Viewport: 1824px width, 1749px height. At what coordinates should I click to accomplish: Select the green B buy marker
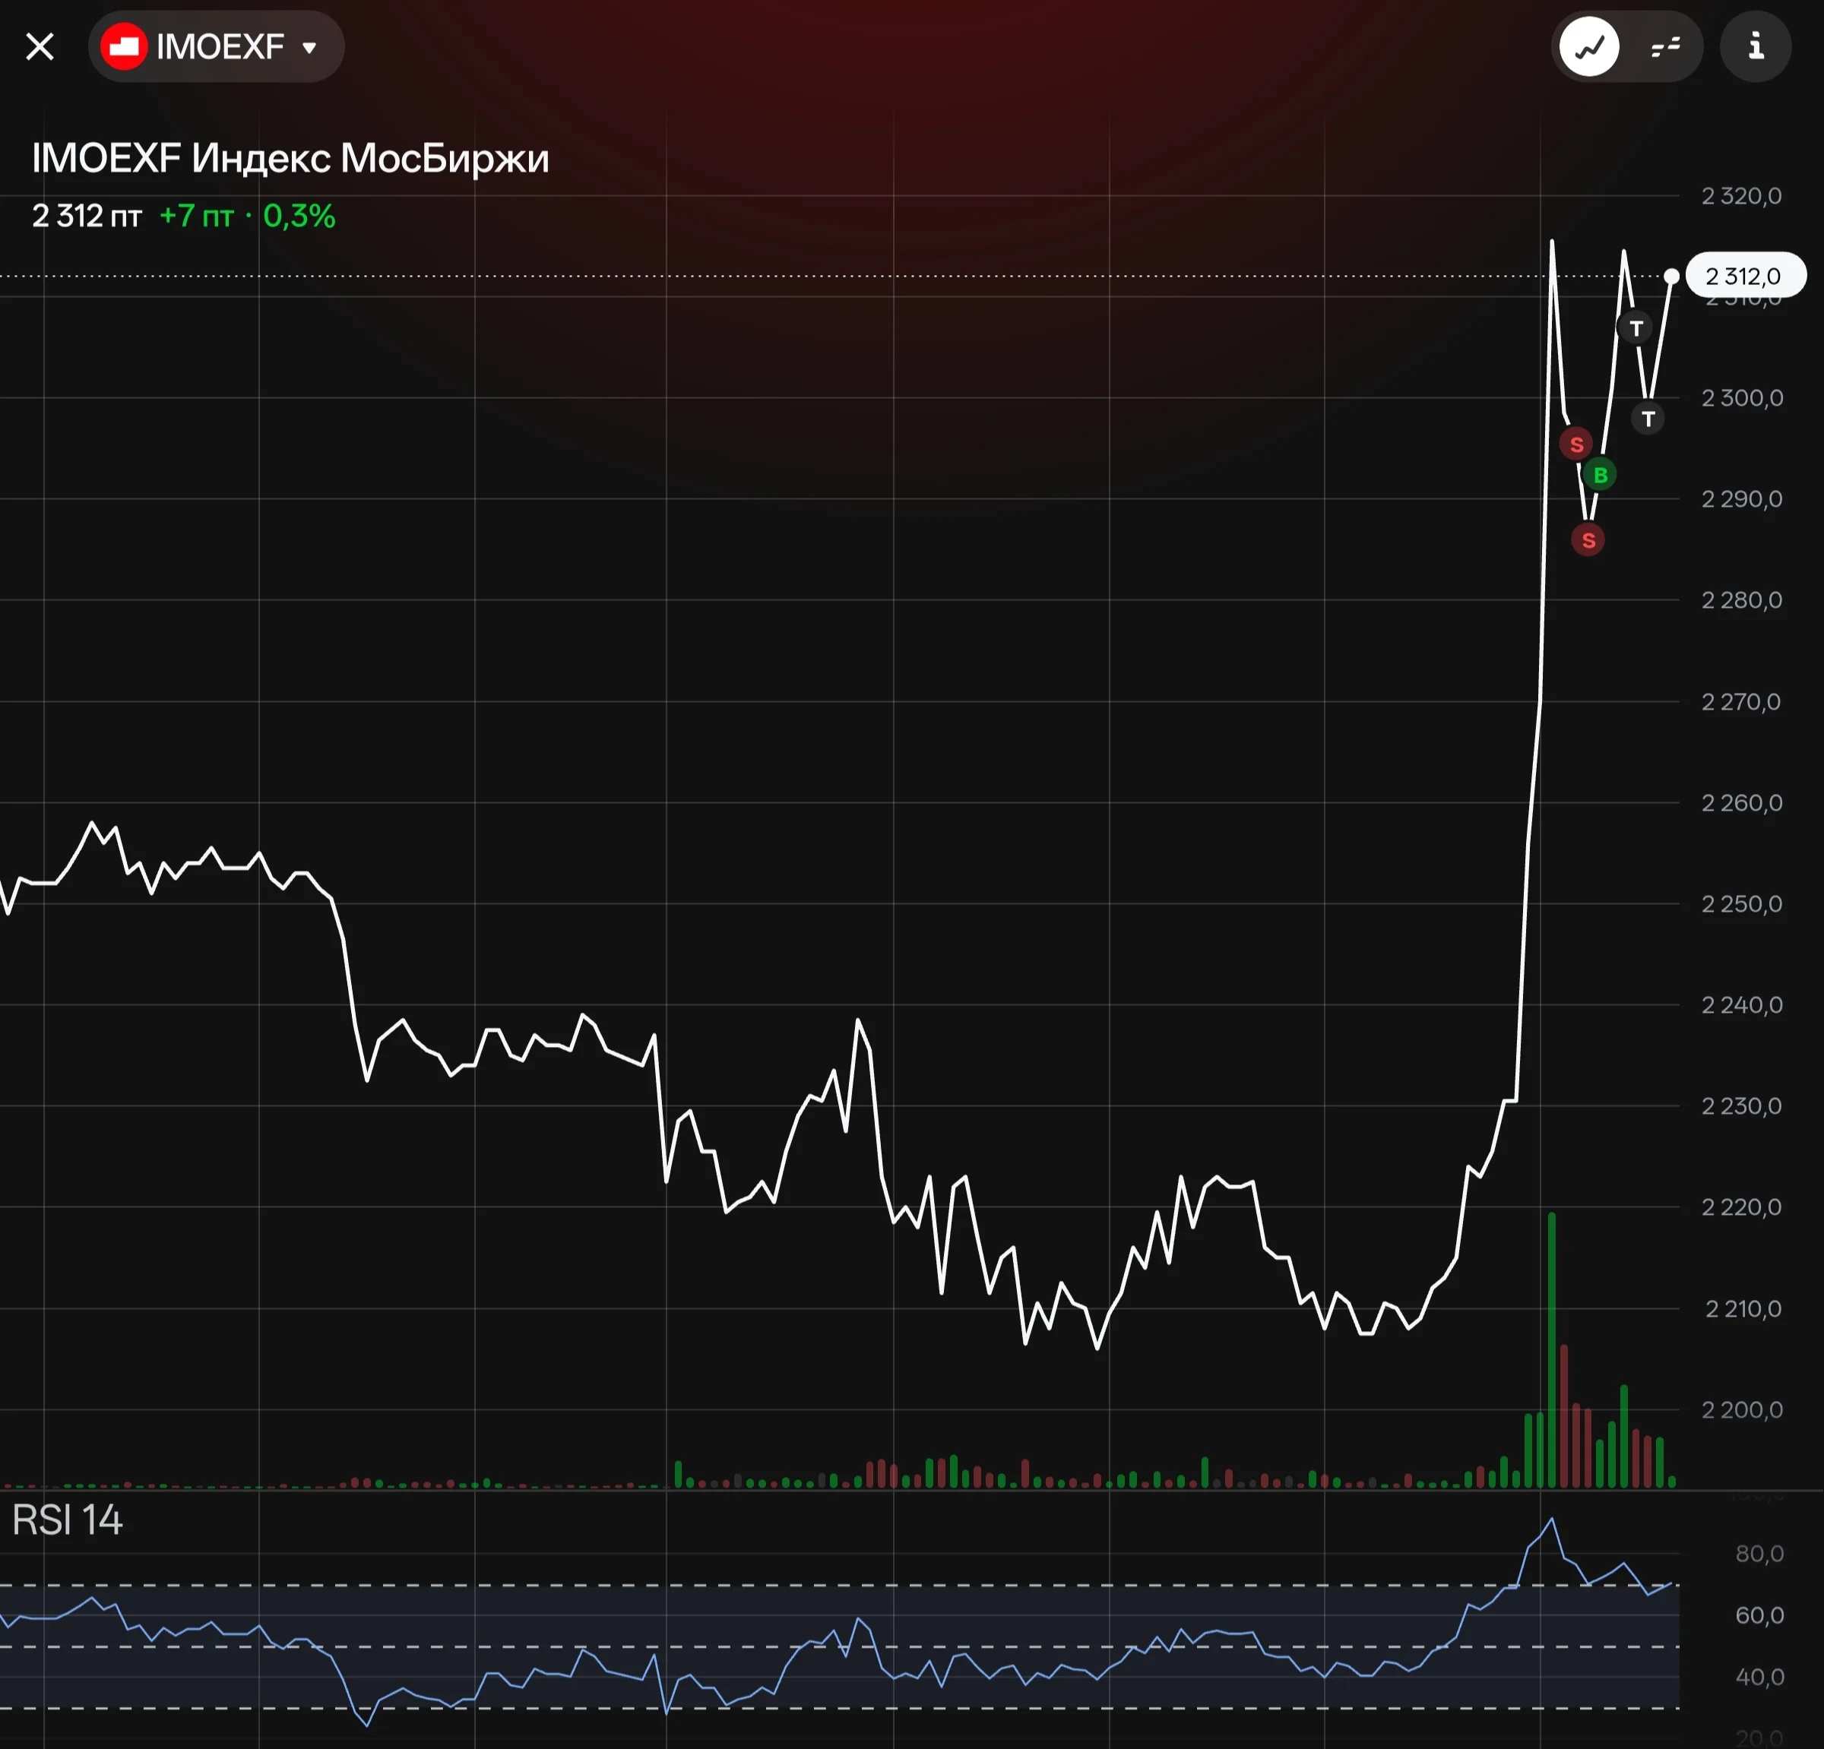coord(1601,476)
